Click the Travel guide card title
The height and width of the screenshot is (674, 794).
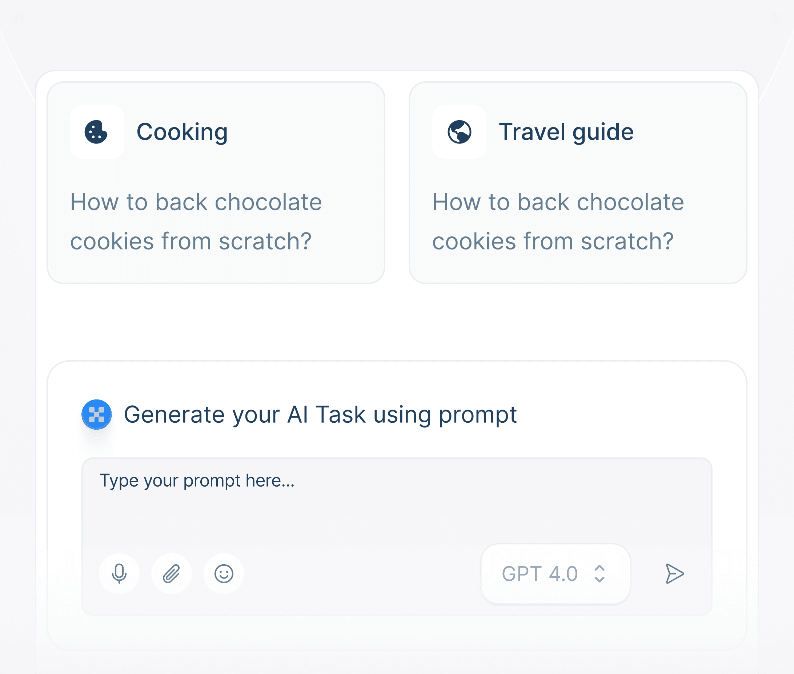pos(566,132)
